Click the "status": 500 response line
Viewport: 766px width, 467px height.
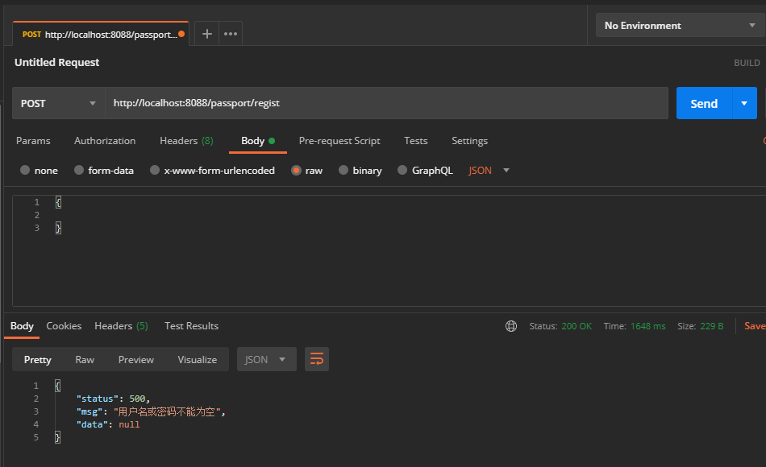(x=113, y=399)
